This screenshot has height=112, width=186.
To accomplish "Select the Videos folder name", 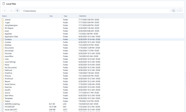I will 7,101.
